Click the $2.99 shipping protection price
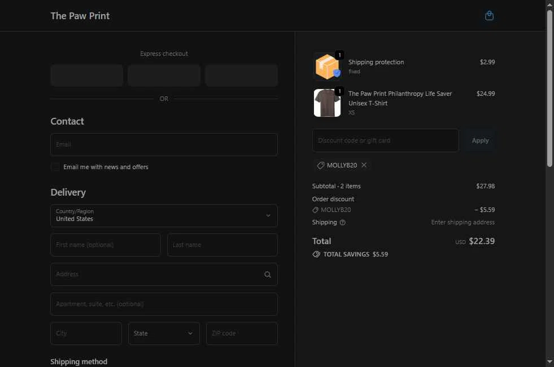554x367 pixels. pos(487,62)
